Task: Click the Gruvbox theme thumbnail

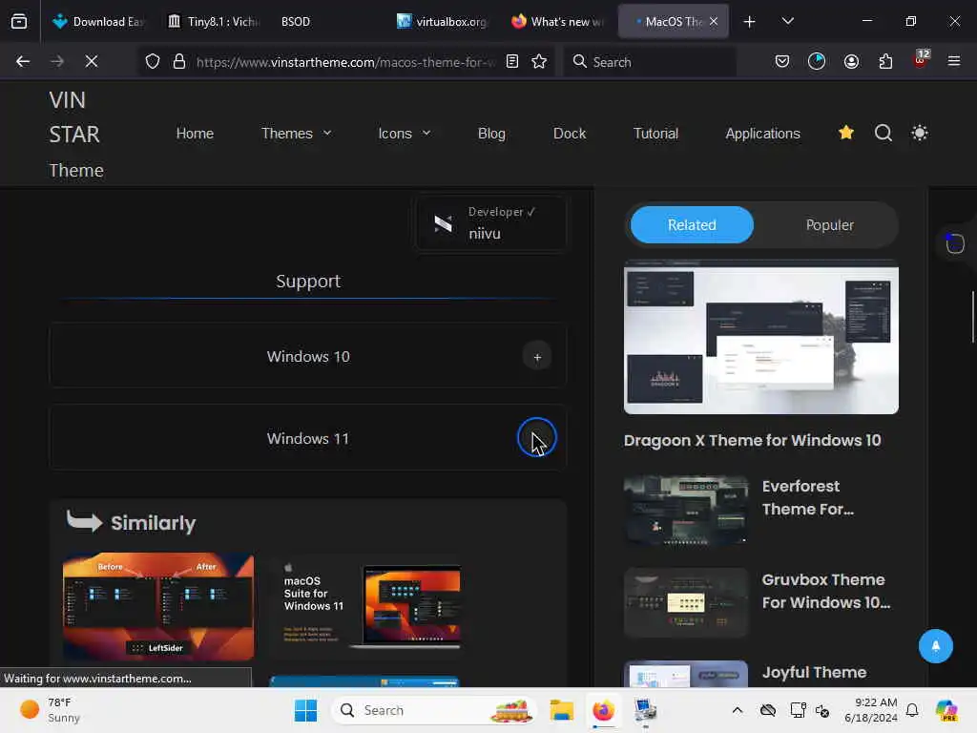Action: click(x=685, y=603)
